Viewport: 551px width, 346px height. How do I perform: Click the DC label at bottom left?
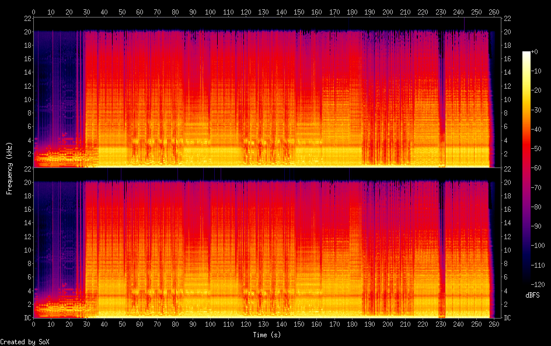tap(26, 318)
